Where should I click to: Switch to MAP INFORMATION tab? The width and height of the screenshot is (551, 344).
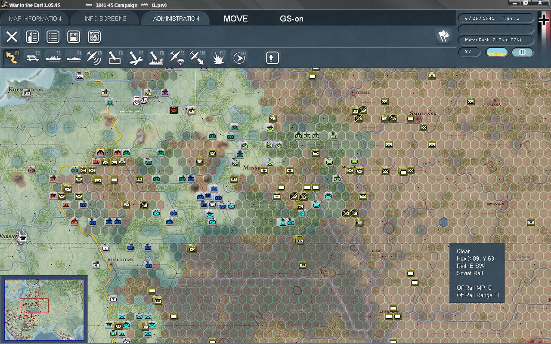click(x=35, y=18)
